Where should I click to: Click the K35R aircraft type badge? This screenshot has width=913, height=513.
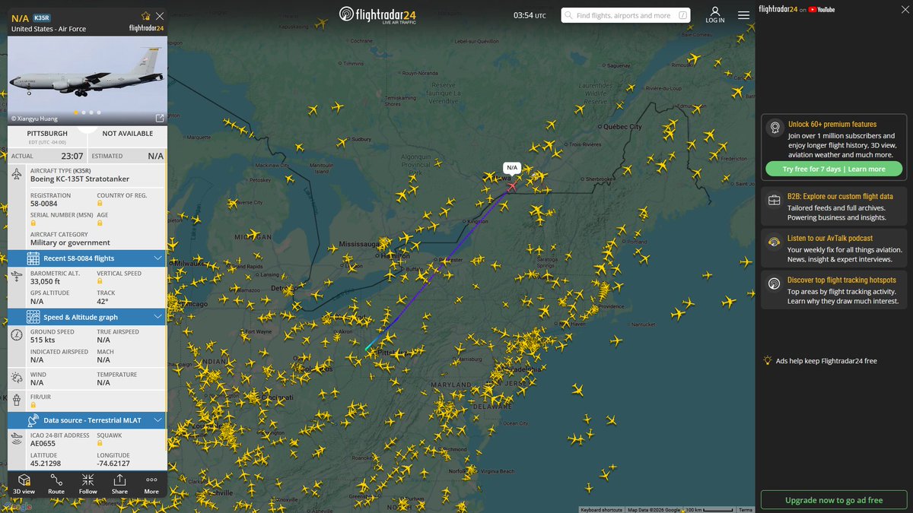click(x=41, y=17)
